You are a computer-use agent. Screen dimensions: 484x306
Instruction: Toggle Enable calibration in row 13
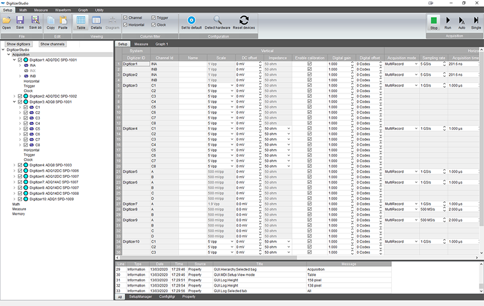pyautogui.click(x=310, y=128)
